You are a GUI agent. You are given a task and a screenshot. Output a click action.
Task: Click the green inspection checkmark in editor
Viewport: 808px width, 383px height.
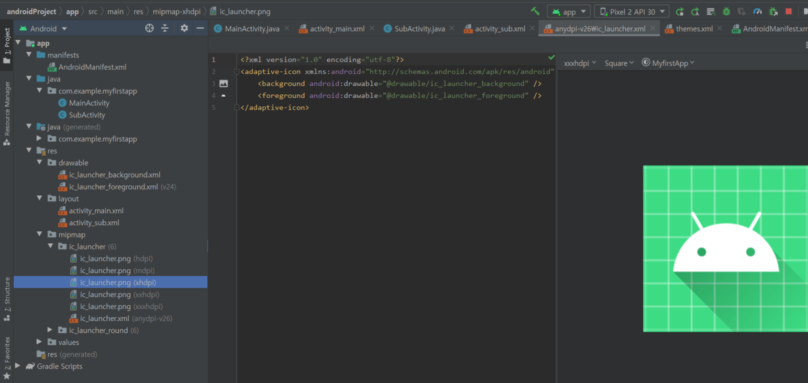551,57
